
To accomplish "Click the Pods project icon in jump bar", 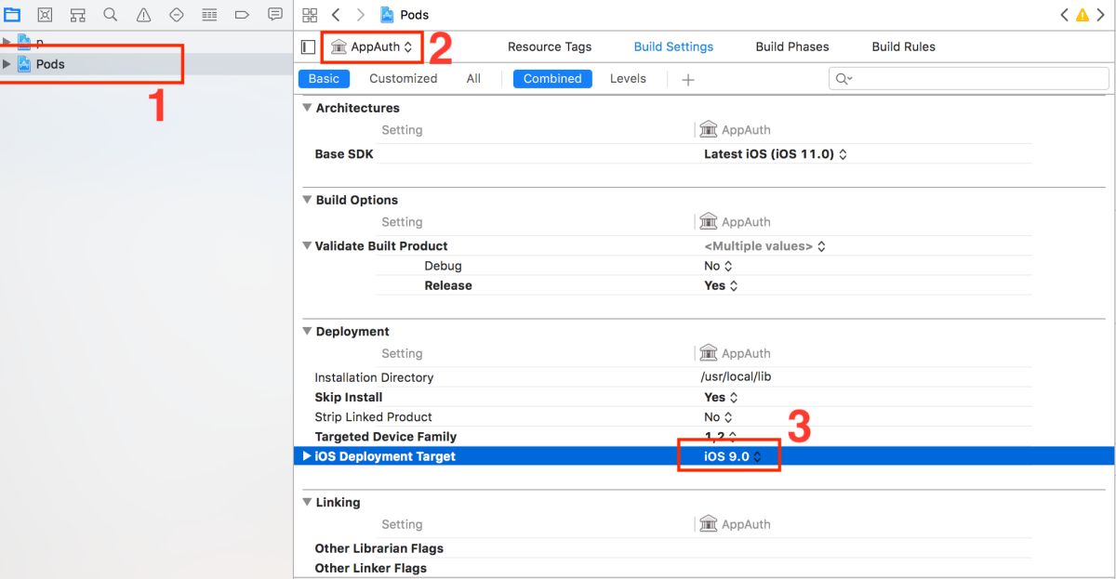I will (387, 15).
